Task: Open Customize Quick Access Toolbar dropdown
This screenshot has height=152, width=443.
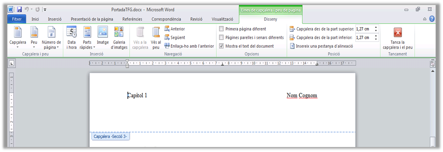Action: [45, 10]
